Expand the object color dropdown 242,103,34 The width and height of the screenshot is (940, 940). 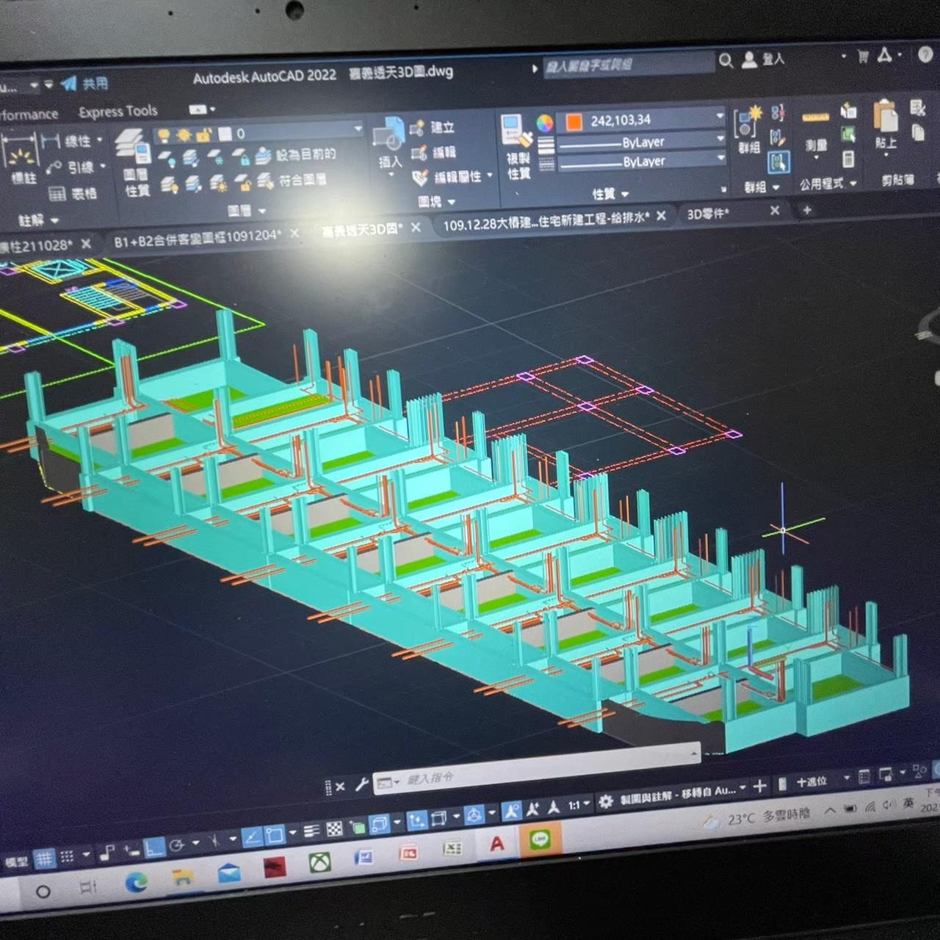[x=720, y=117]
